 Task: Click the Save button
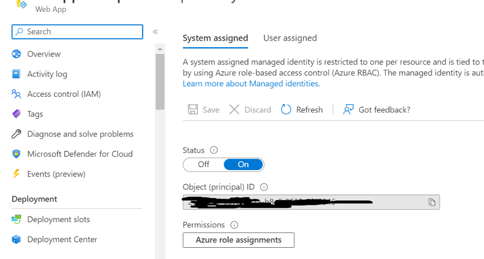203,110
